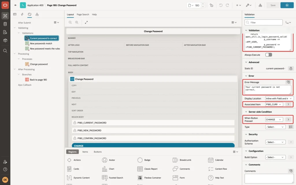Open Gallery cube icon in sidebar

(5, 40)
